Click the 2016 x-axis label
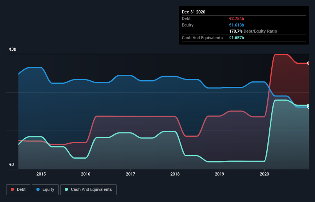The height and width of the screenshot is (202, 315). [x=86, y=174]
